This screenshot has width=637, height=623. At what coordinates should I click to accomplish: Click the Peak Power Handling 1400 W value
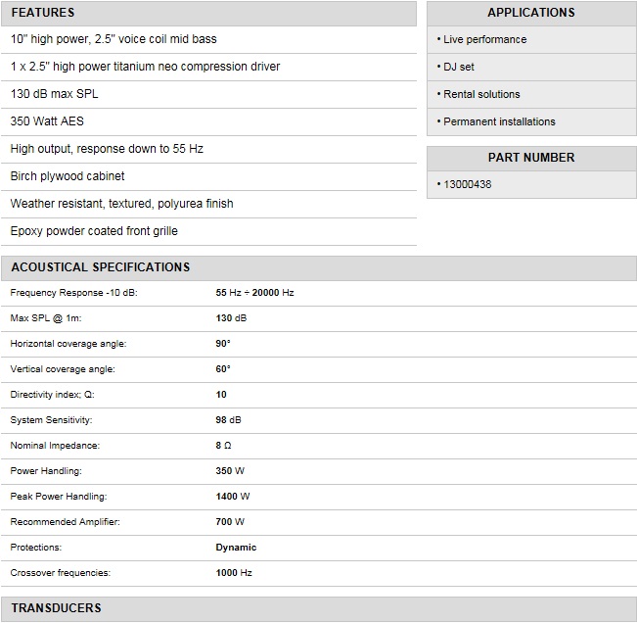[232, 497]
